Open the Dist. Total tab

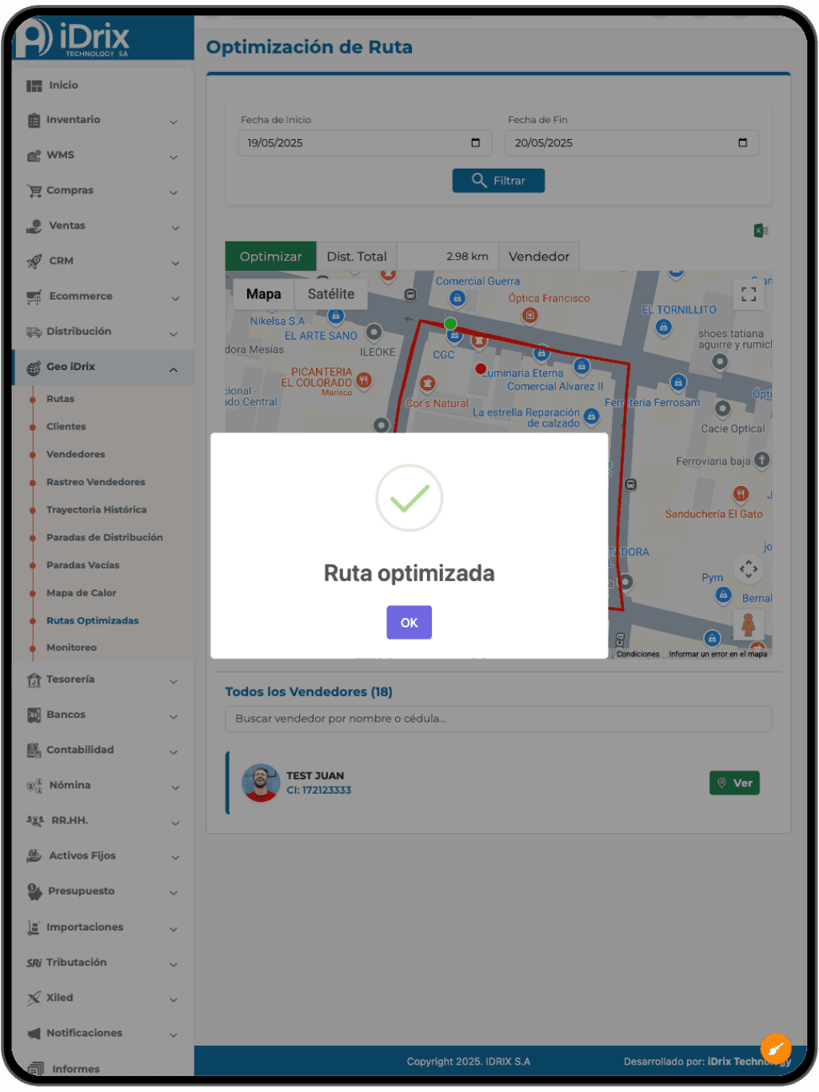click(x=357, y=256)
